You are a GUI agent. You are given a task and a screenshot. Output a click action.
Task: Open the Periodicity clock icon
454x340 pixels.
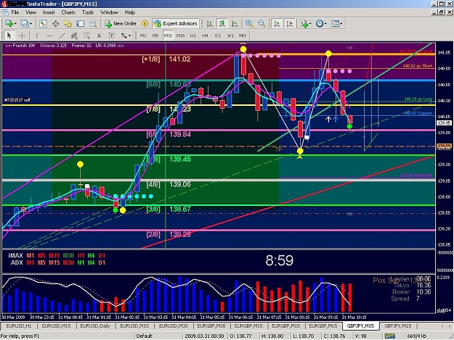tap(320, 23)
